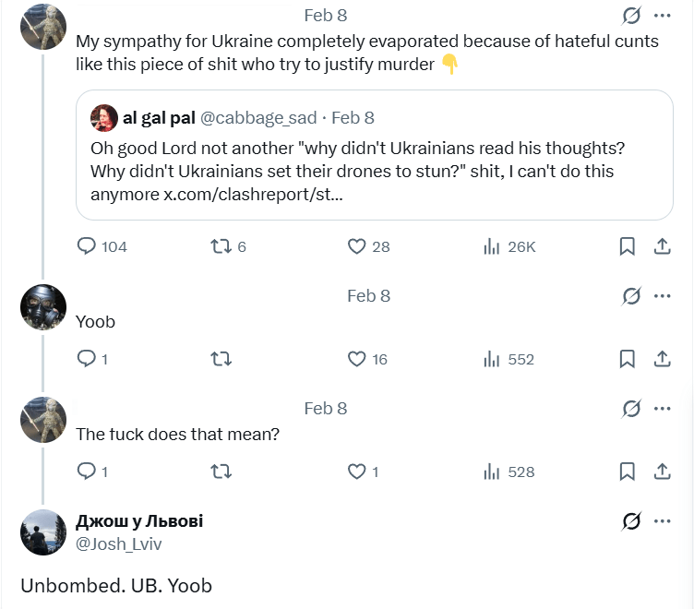Open more options on 'Yoob' reply
This screenshot has height=609, width=694.
pos(662,295)
